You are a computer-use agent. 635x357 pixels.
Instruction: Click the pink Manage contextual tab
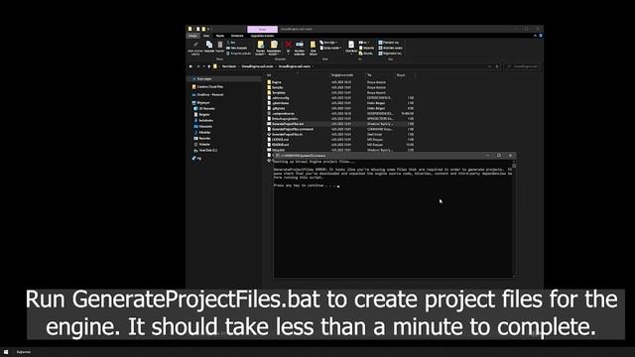pyautogui.click(x=262, y=29)
